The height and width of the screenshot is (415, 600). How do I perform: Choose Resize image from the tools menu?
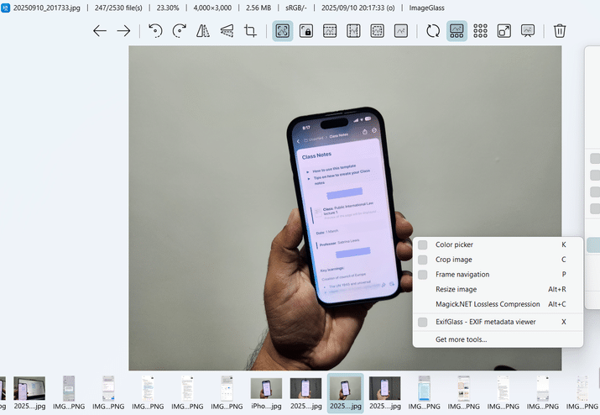point(498,289)
